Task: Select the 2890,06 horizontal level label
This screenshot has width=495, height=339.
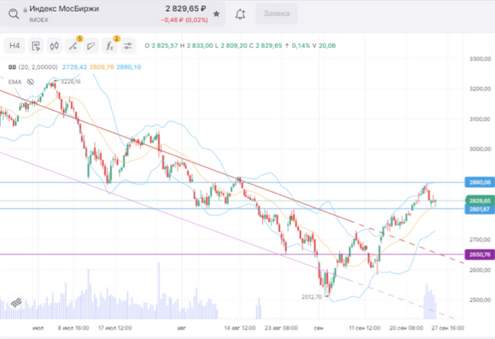Action: (479, 182)
